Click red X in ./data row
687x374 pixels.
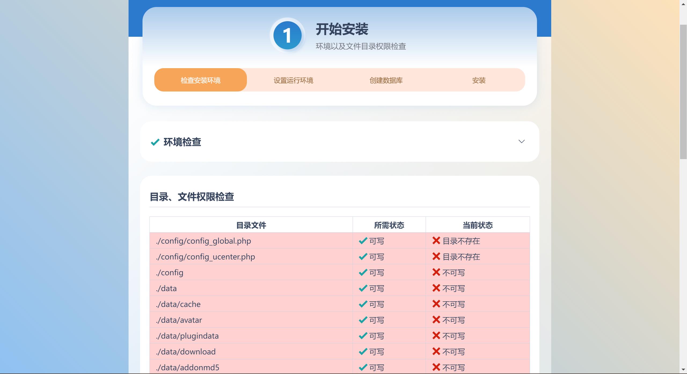tap(436, 288)
